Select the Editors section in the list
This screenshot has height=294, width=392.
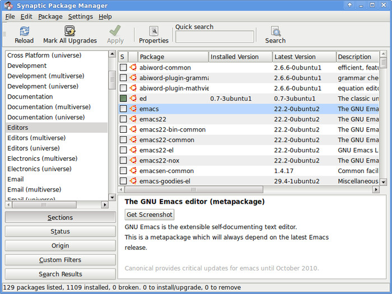(57, 128)
